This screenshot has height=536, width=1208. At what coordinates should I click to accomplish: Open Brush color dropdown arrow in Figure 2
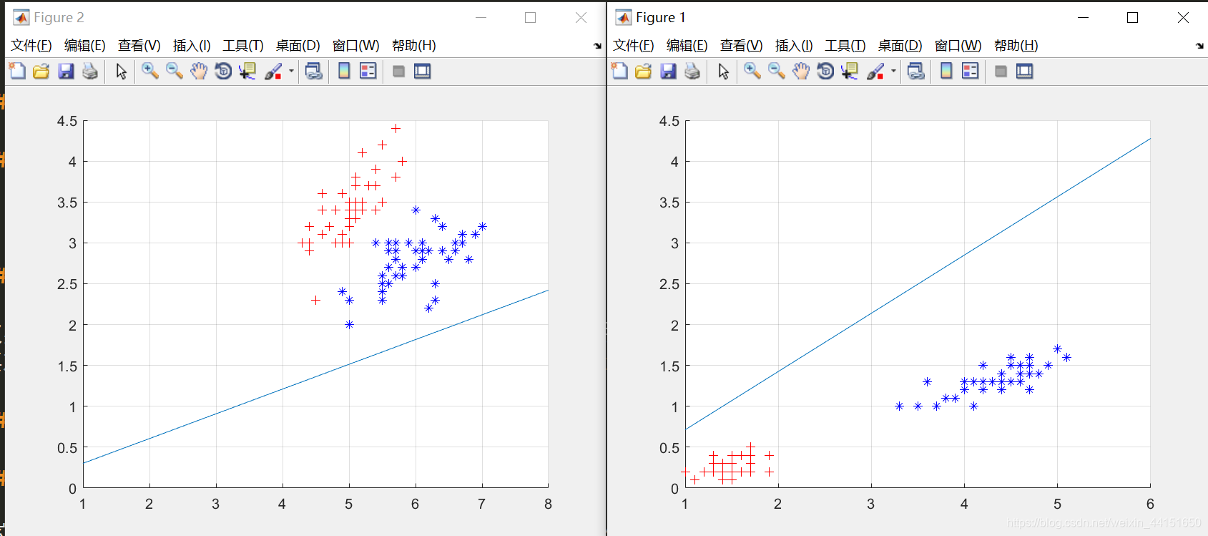[x=291, y=71]
